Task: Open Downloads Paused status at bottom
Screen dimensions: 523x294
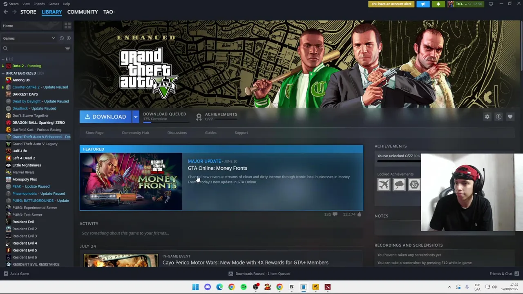Action: [259, 274]
